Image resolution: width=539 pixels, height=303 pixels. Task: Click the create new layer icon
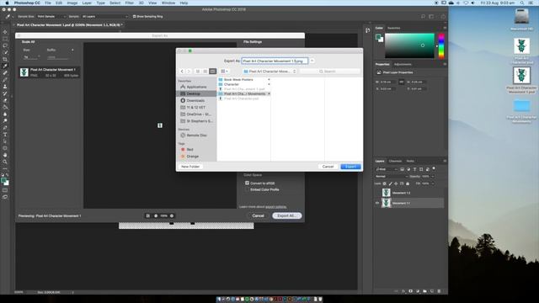click(x=432, y=291)
